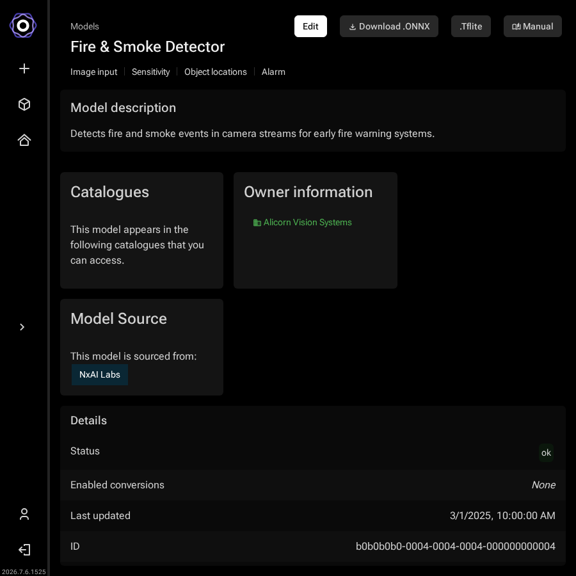Select the Image input tag
The image size is (576, 576).
(93, 72)
